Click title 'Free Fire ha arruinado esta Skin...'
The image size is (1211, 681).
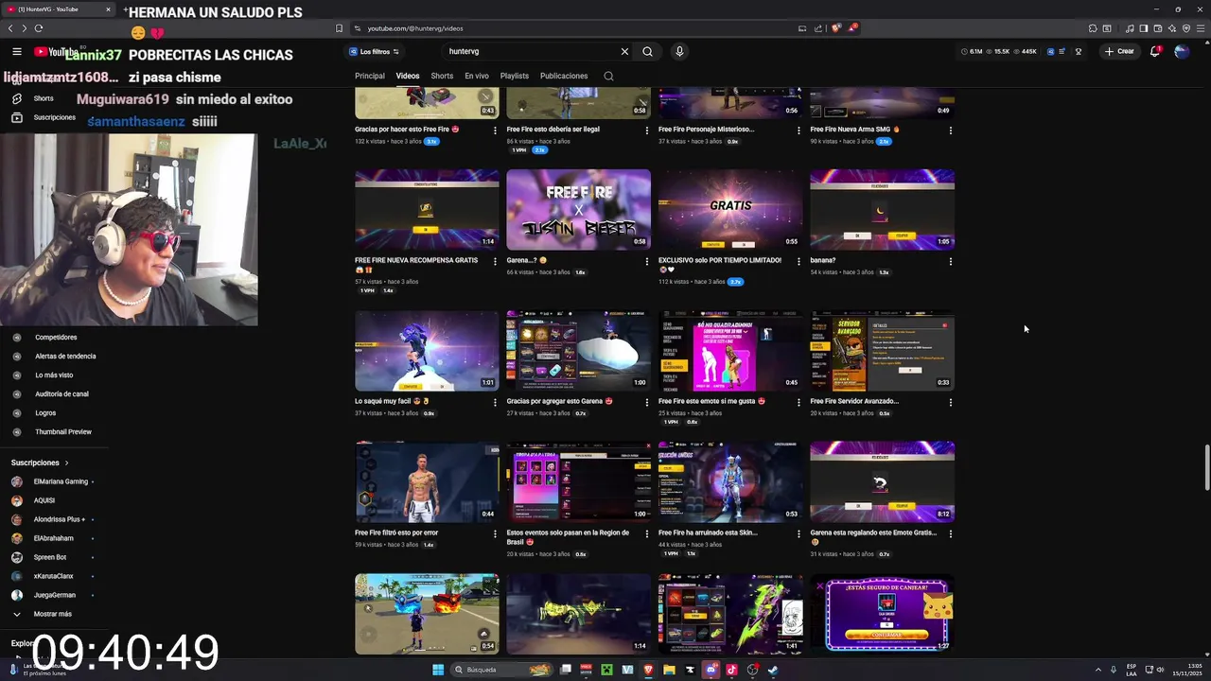pyautogui.click(x=708, y=533)
